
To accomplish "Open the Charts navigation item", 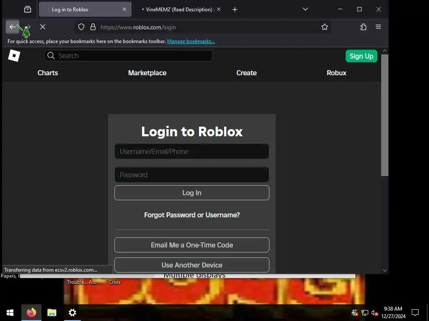I will [48, 73].
